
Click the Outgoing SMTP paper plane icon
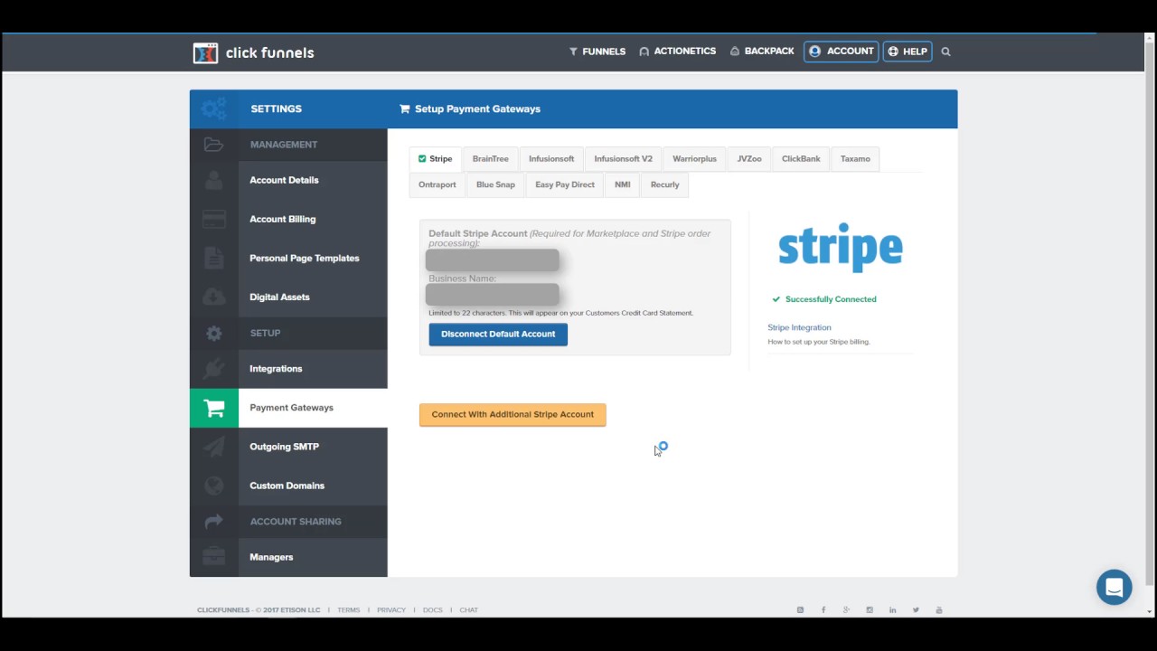[214, 447]
